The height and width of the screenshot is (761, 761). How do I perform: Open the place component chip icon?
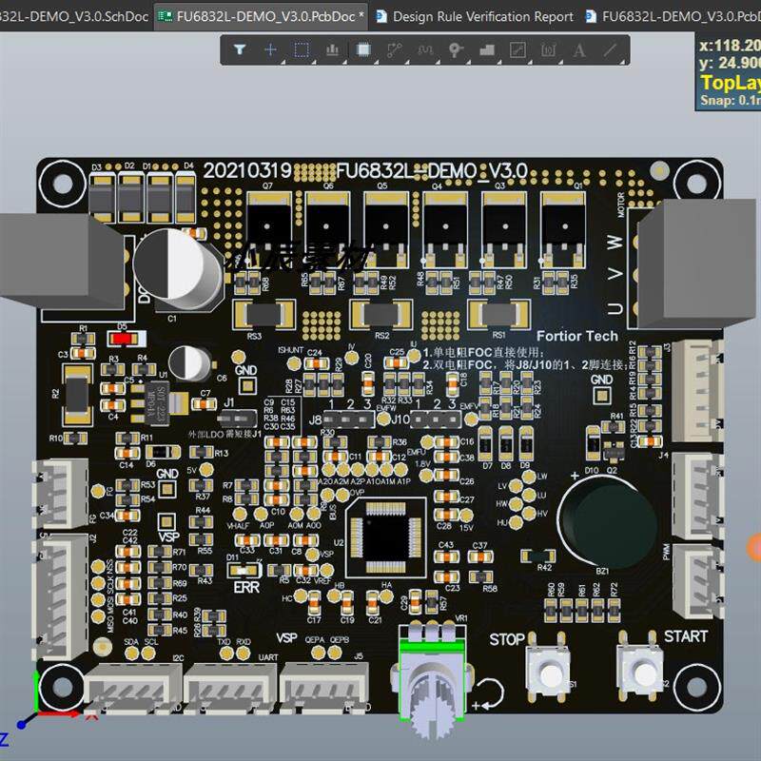364,48
